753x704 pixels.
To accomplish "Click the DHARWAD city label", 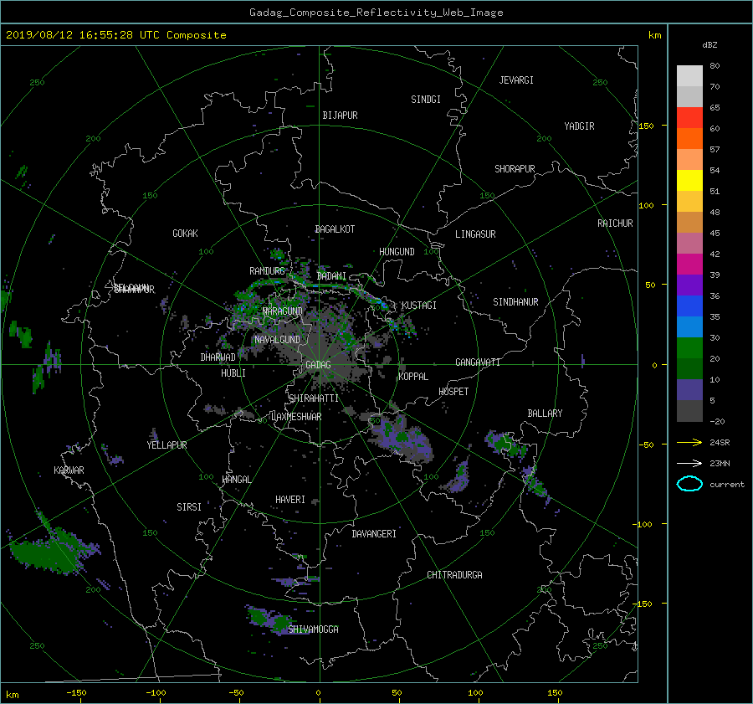I will [218, 357].
